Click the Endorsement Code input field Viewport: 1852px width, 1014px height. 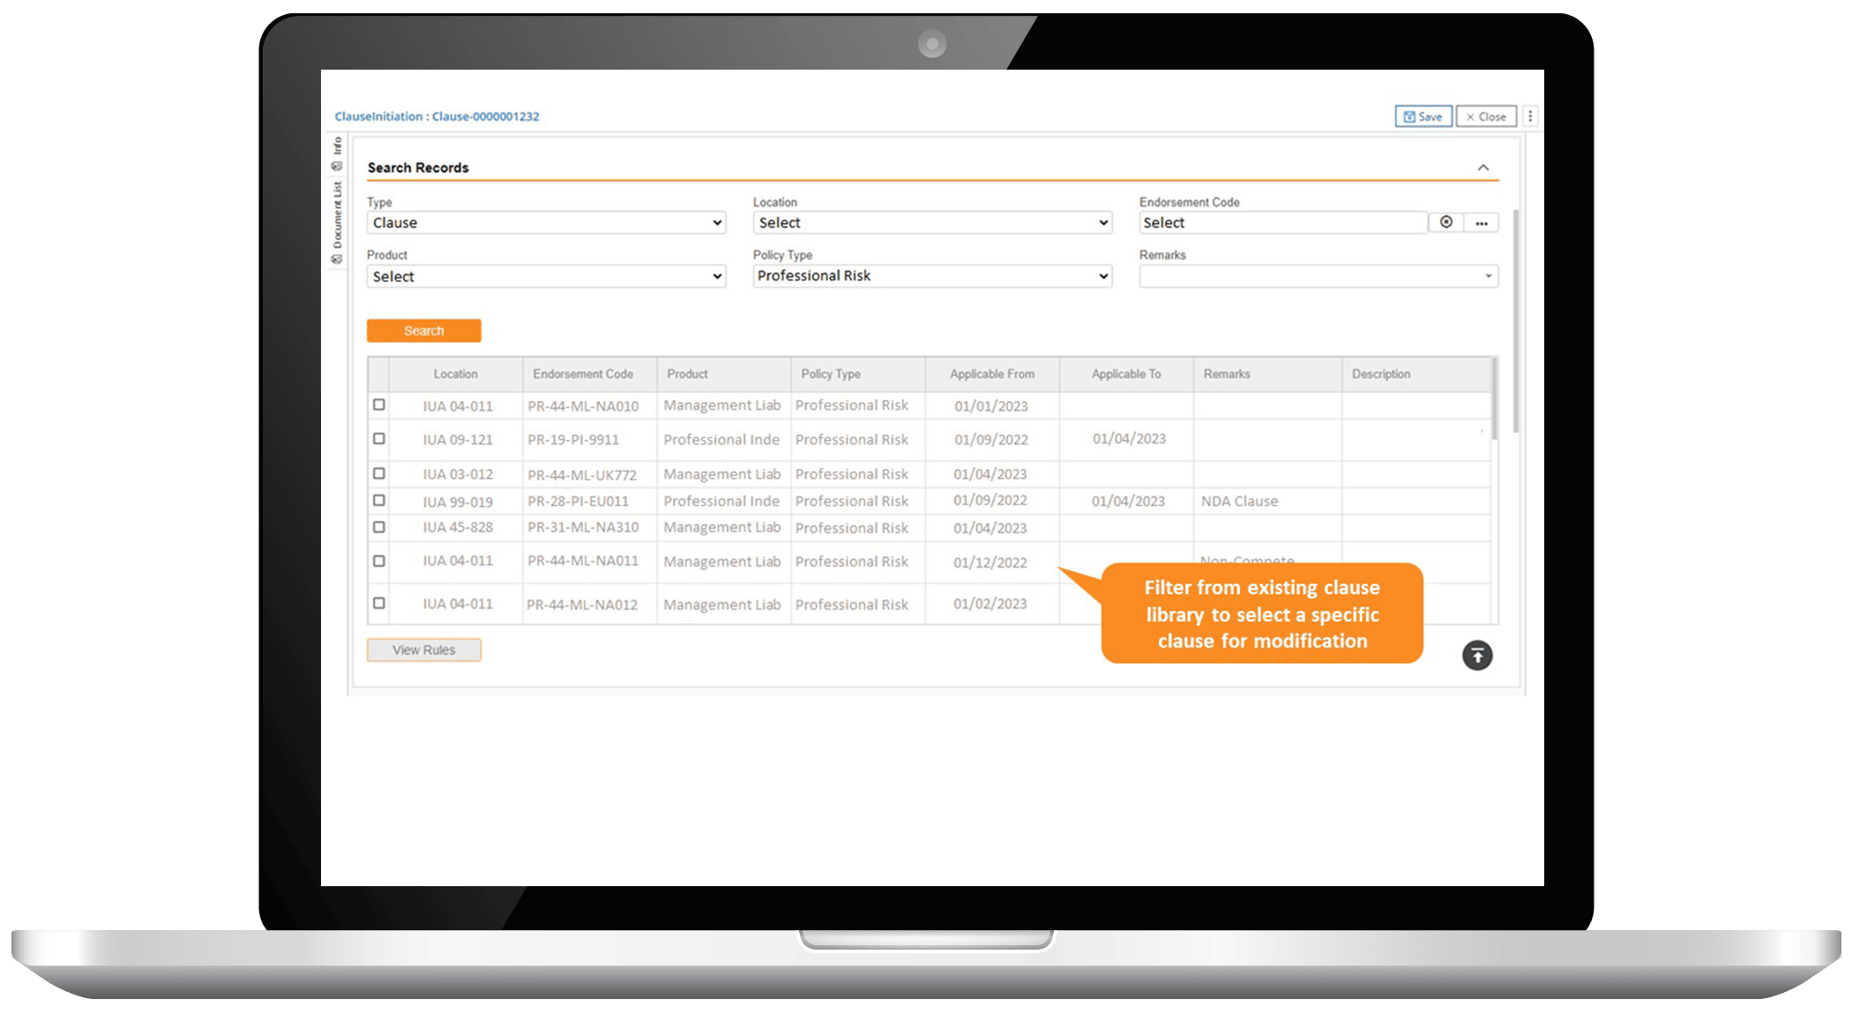click(1281, 223)
